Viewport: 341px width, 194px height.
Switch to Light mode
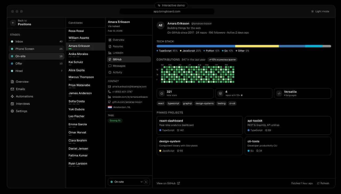(320, 11)
